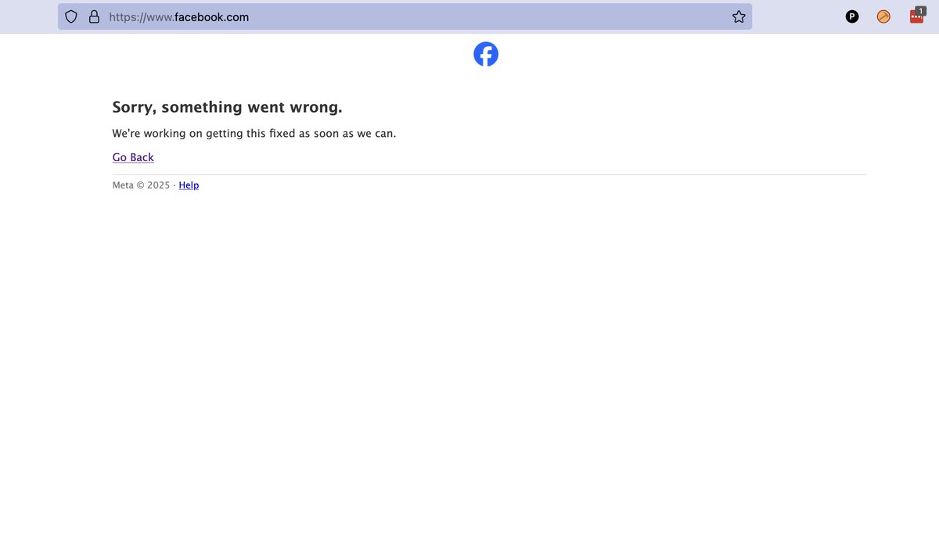The height and width of the screenshot is (542, 939).
Task: Open the black P extension icon
Action: (x=852, y=16)
